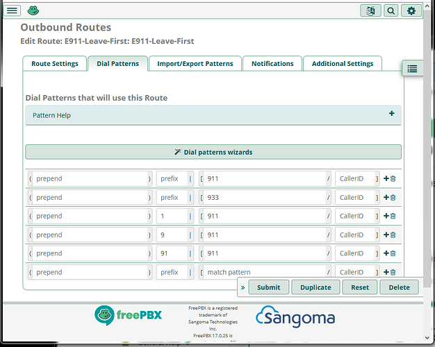Delete the 933 dial pattern row
Viewport: 435px width, 347px height.
click(393, 198)
